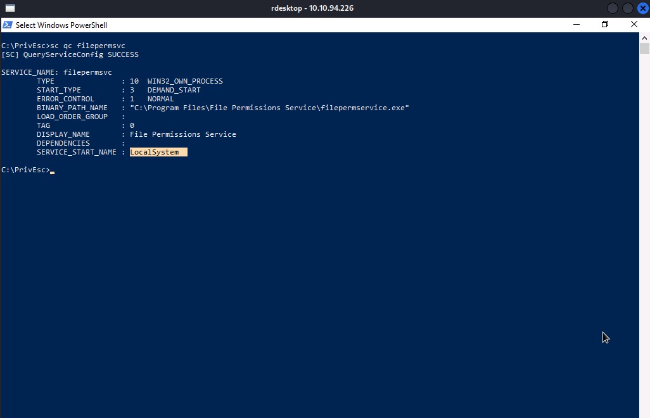This screenshot has width=650, height=418.
Task: Click the NORMAL error control value
Action: 160,99
